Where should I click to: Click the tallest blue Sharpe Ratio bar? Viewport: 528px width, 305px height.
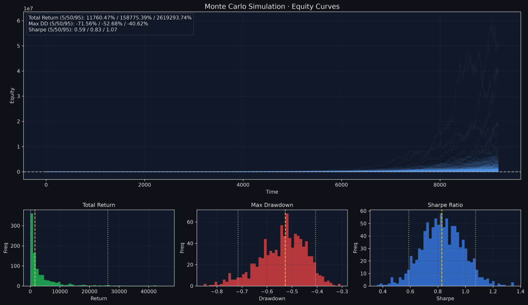(441, 250)
